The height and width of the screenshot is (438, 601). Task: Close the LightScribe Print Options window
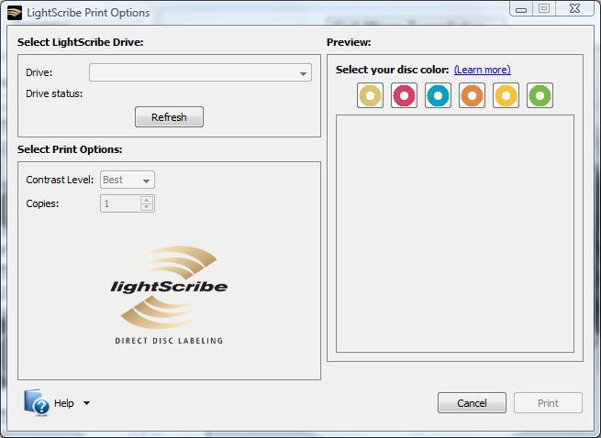click(x=575, y=9)
